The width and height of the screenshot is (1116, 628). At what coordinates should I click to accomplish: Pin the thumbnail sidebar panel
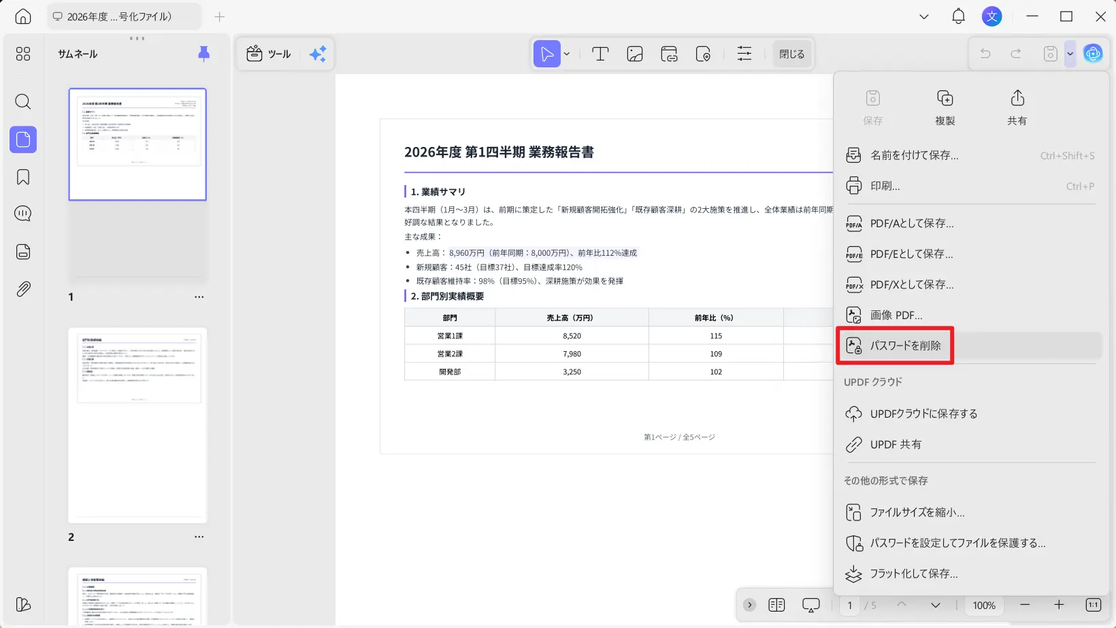click(203, 54)
